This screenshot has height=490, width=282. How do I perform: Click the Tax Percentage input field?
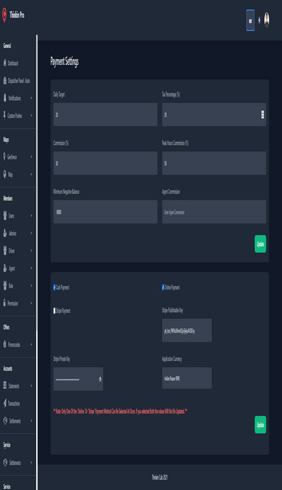214,115
